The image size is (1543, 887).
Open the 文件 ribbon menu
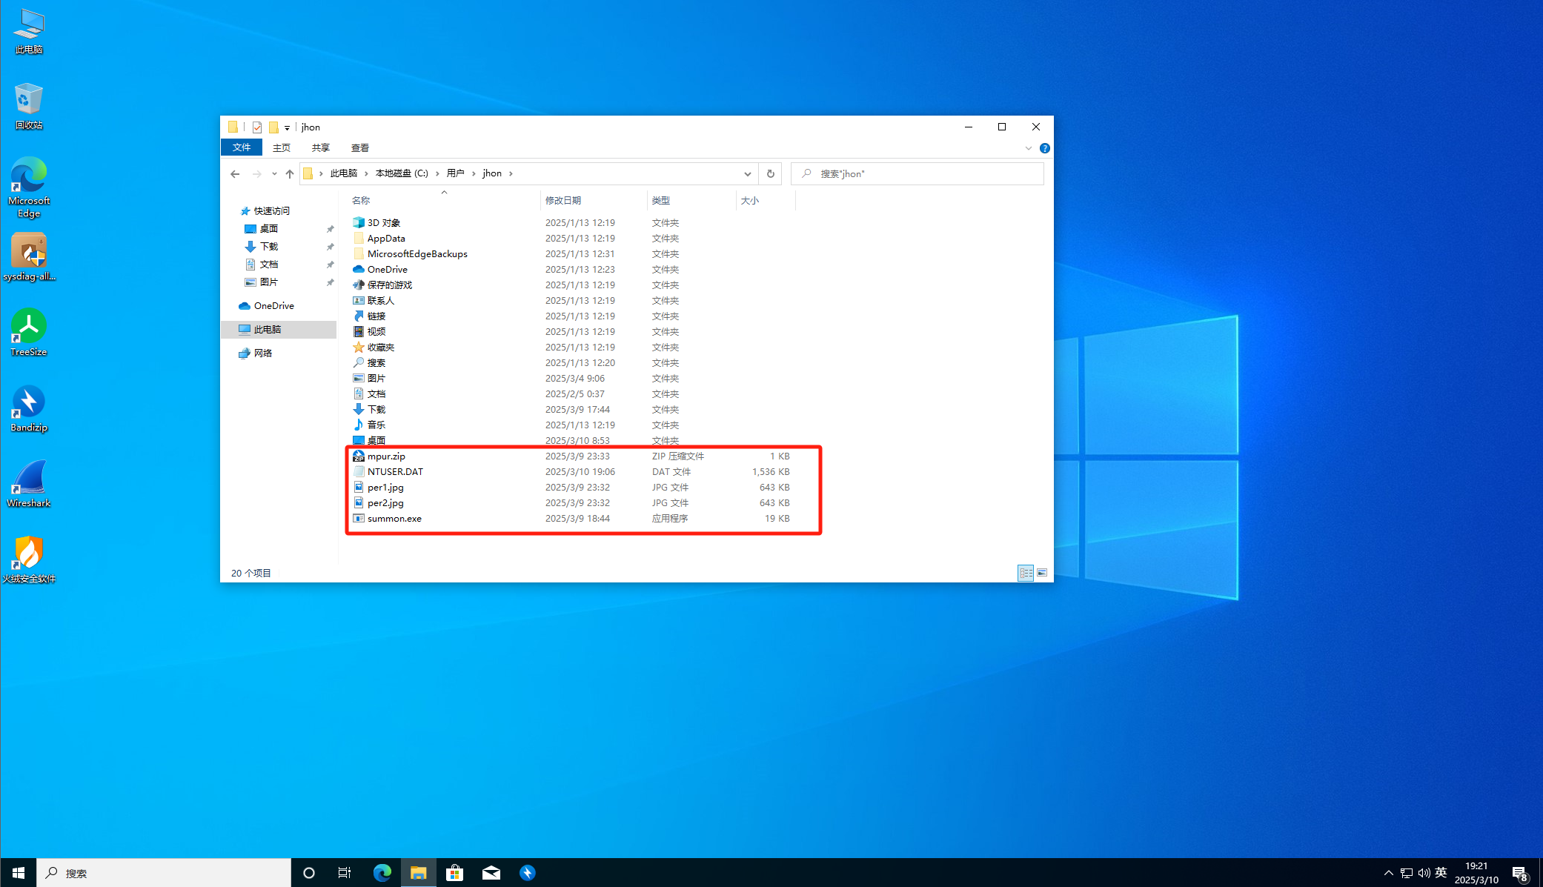242,147
